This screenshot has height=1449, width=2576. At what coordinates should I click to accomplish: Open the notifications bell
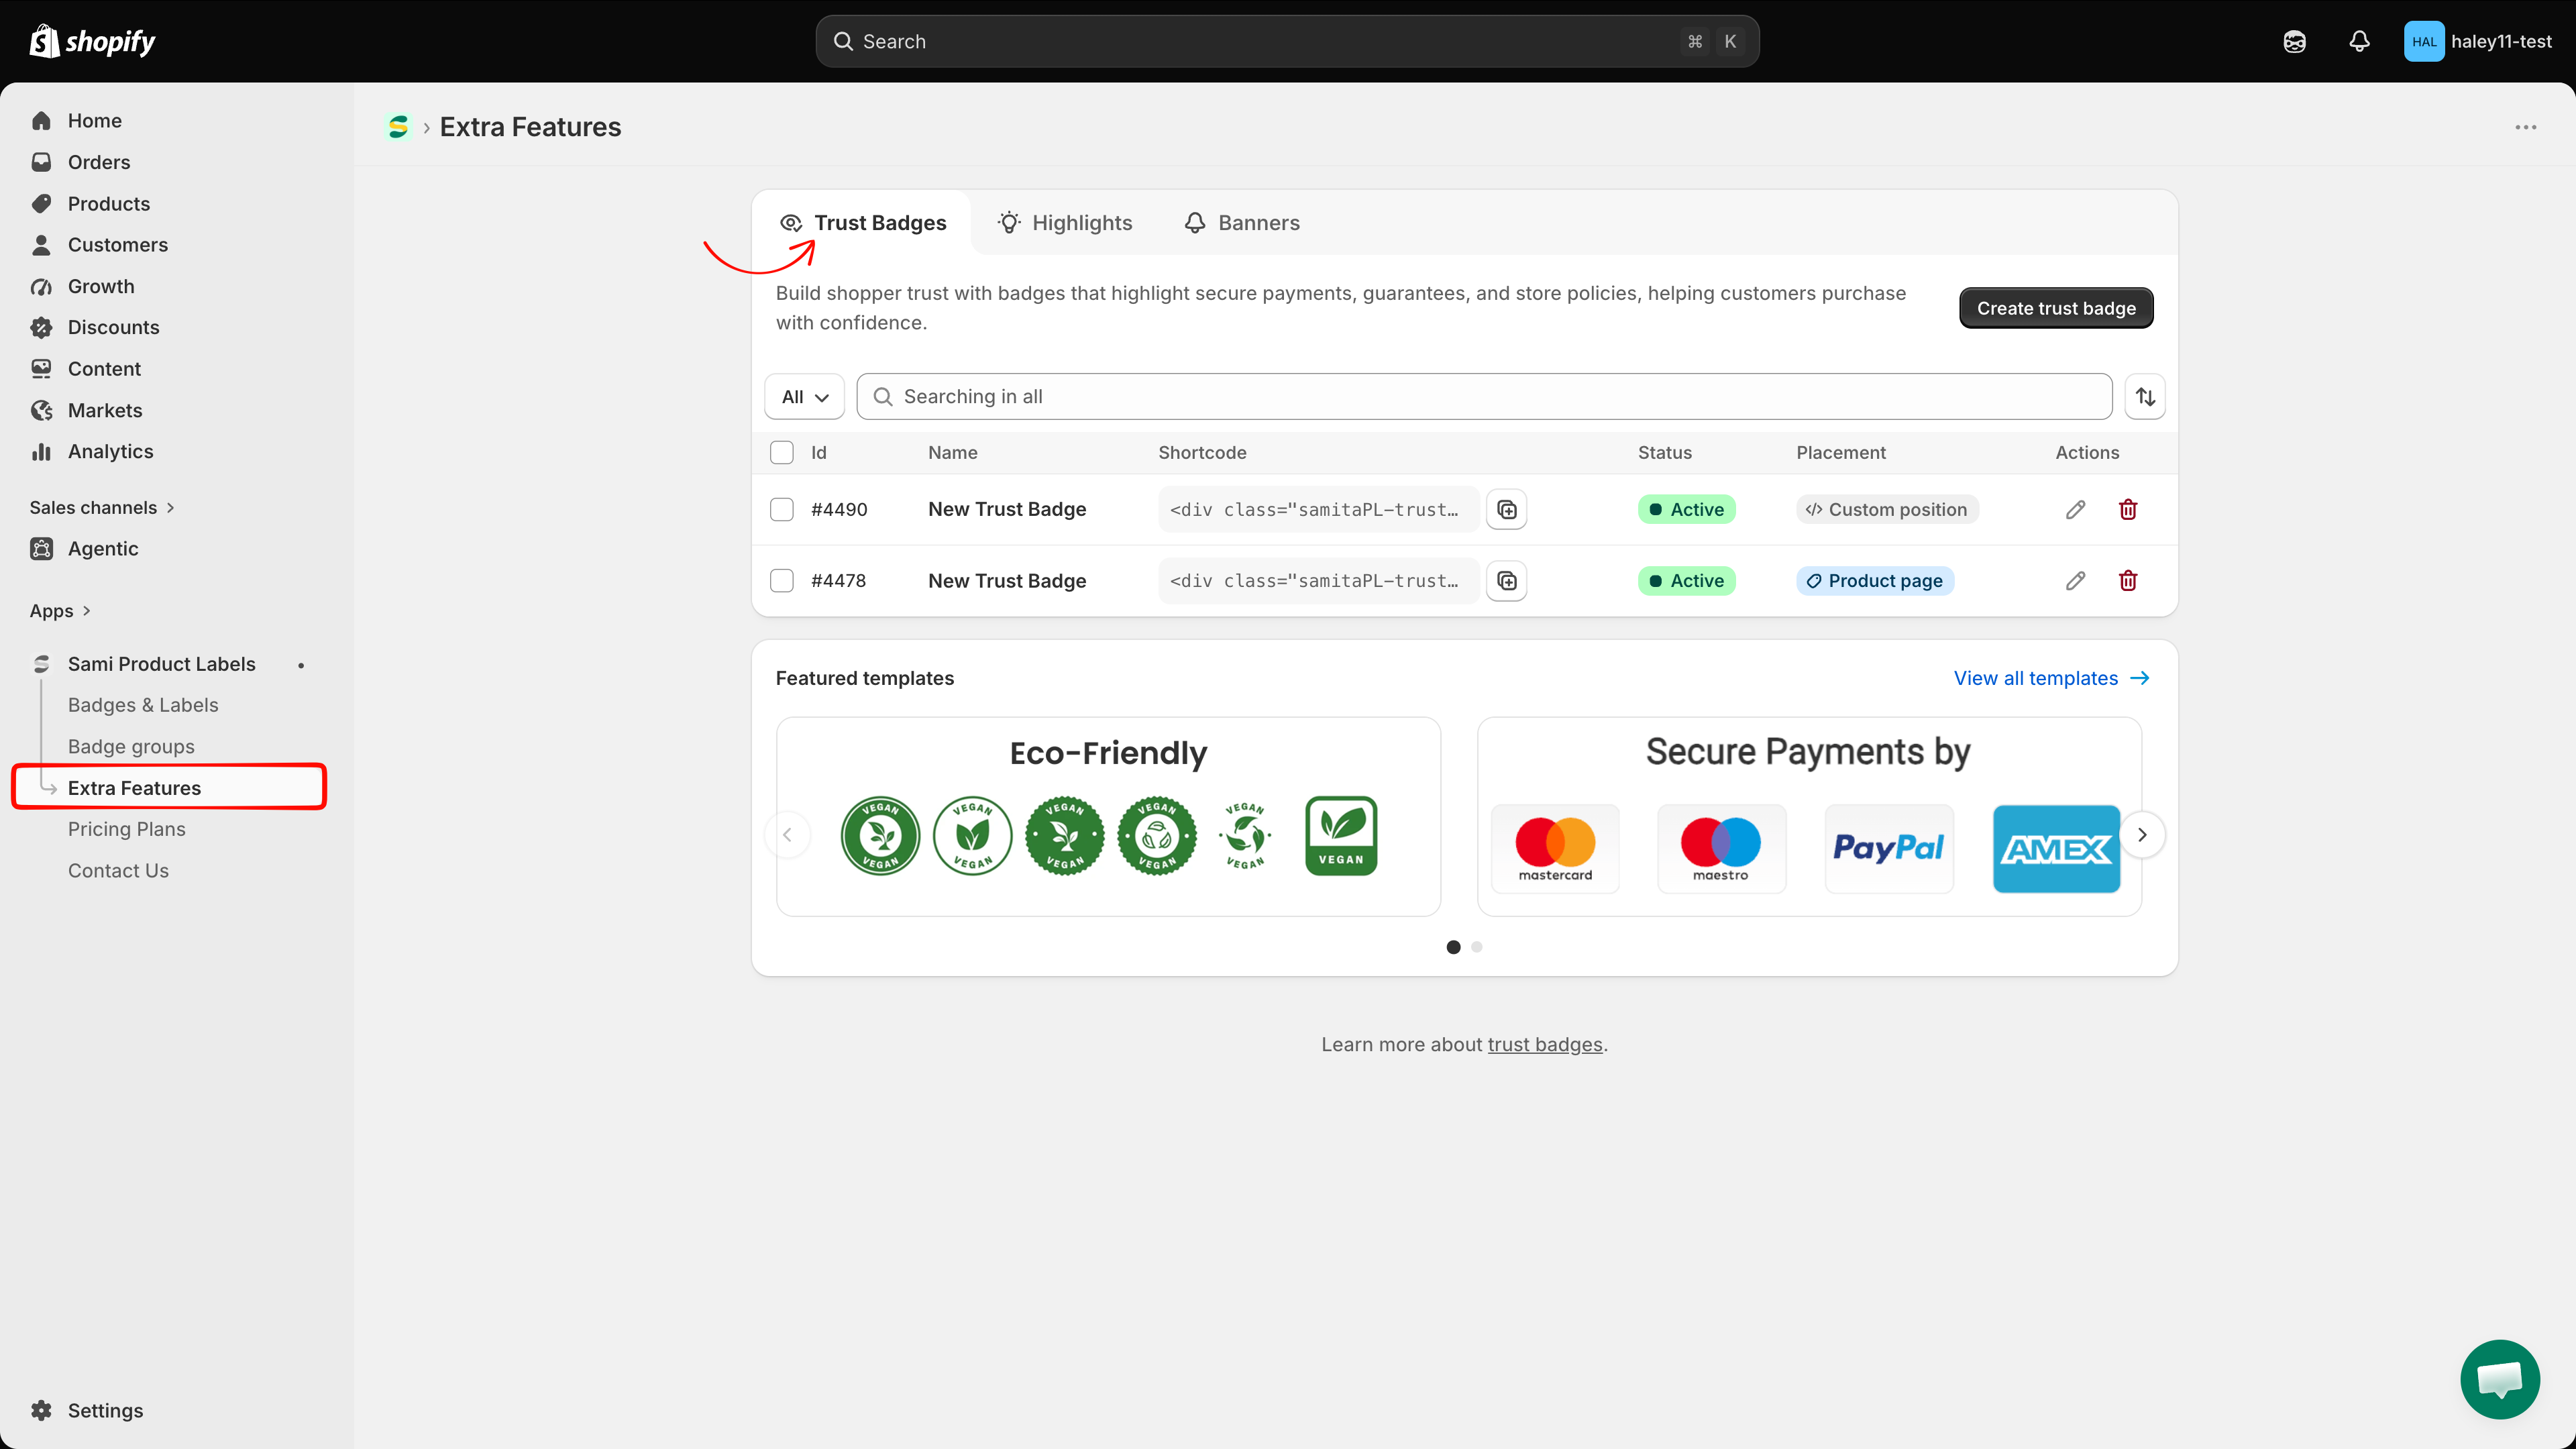(x=2359, y=41)
